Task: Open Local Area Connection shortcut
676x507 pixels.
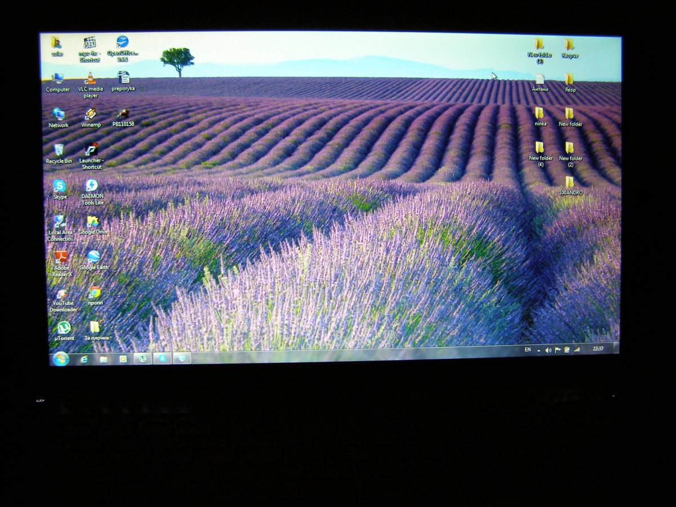Action: tap(60, 221)
